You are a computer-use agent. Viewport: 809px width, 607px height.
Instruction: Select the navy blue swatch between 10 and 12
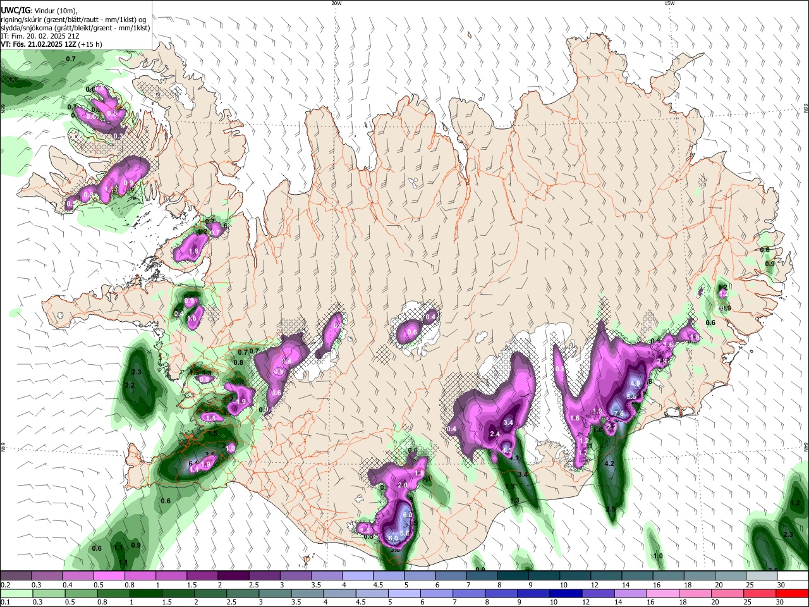tap(566, 594)
